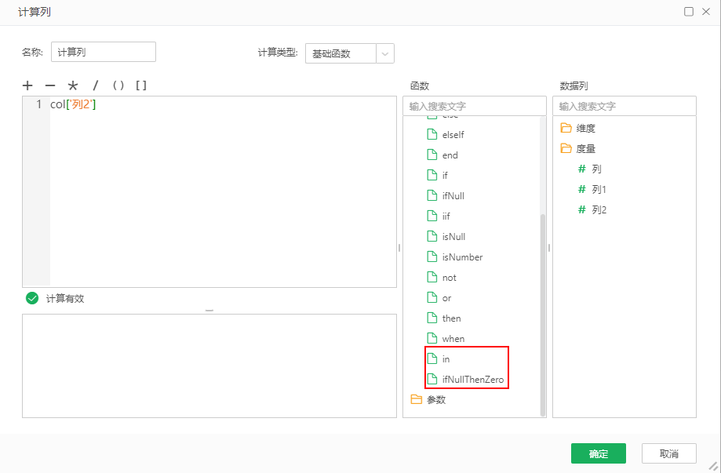Click the 取消 cancel button
The image size is (721, 473).
click(668, 453)
